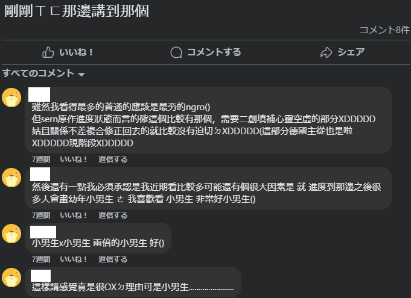Image resolution: width=411 pixels, height=298 pixels.
Task: Click the 7週間 timestamp under the third comment
Action: 41,259
